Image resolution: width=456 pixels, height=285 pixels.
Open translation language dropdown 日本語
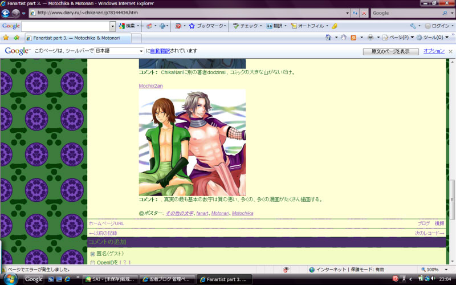(x=119, y=51)
